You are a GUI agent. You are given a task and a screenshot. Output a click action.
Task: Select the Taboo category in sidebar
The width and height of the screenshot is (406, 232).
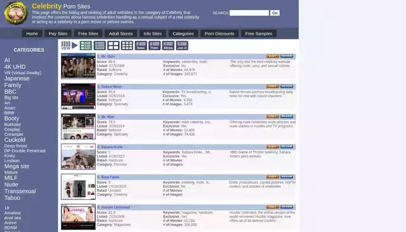pyautogui.click(x=12, y=198)
